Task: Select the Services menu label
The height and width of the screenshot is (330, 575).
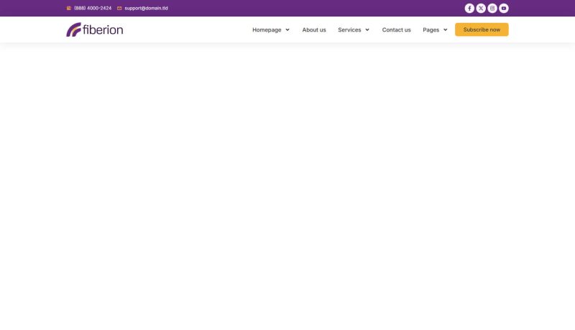Action: pos(349,30)
